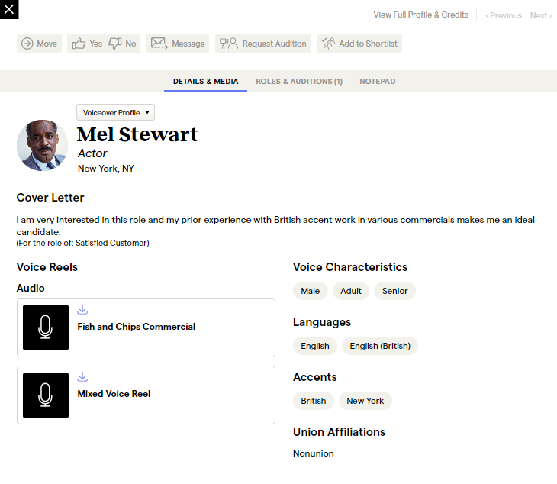The image size is (557, 484).
Task: Switch to the Roles & Auditions tab
Action: pos(298,82)
